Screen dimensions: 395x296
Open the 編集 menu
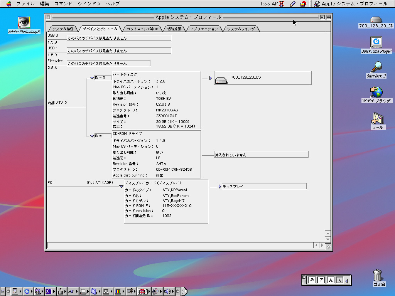pyautogui.click(x=45, y=4)
